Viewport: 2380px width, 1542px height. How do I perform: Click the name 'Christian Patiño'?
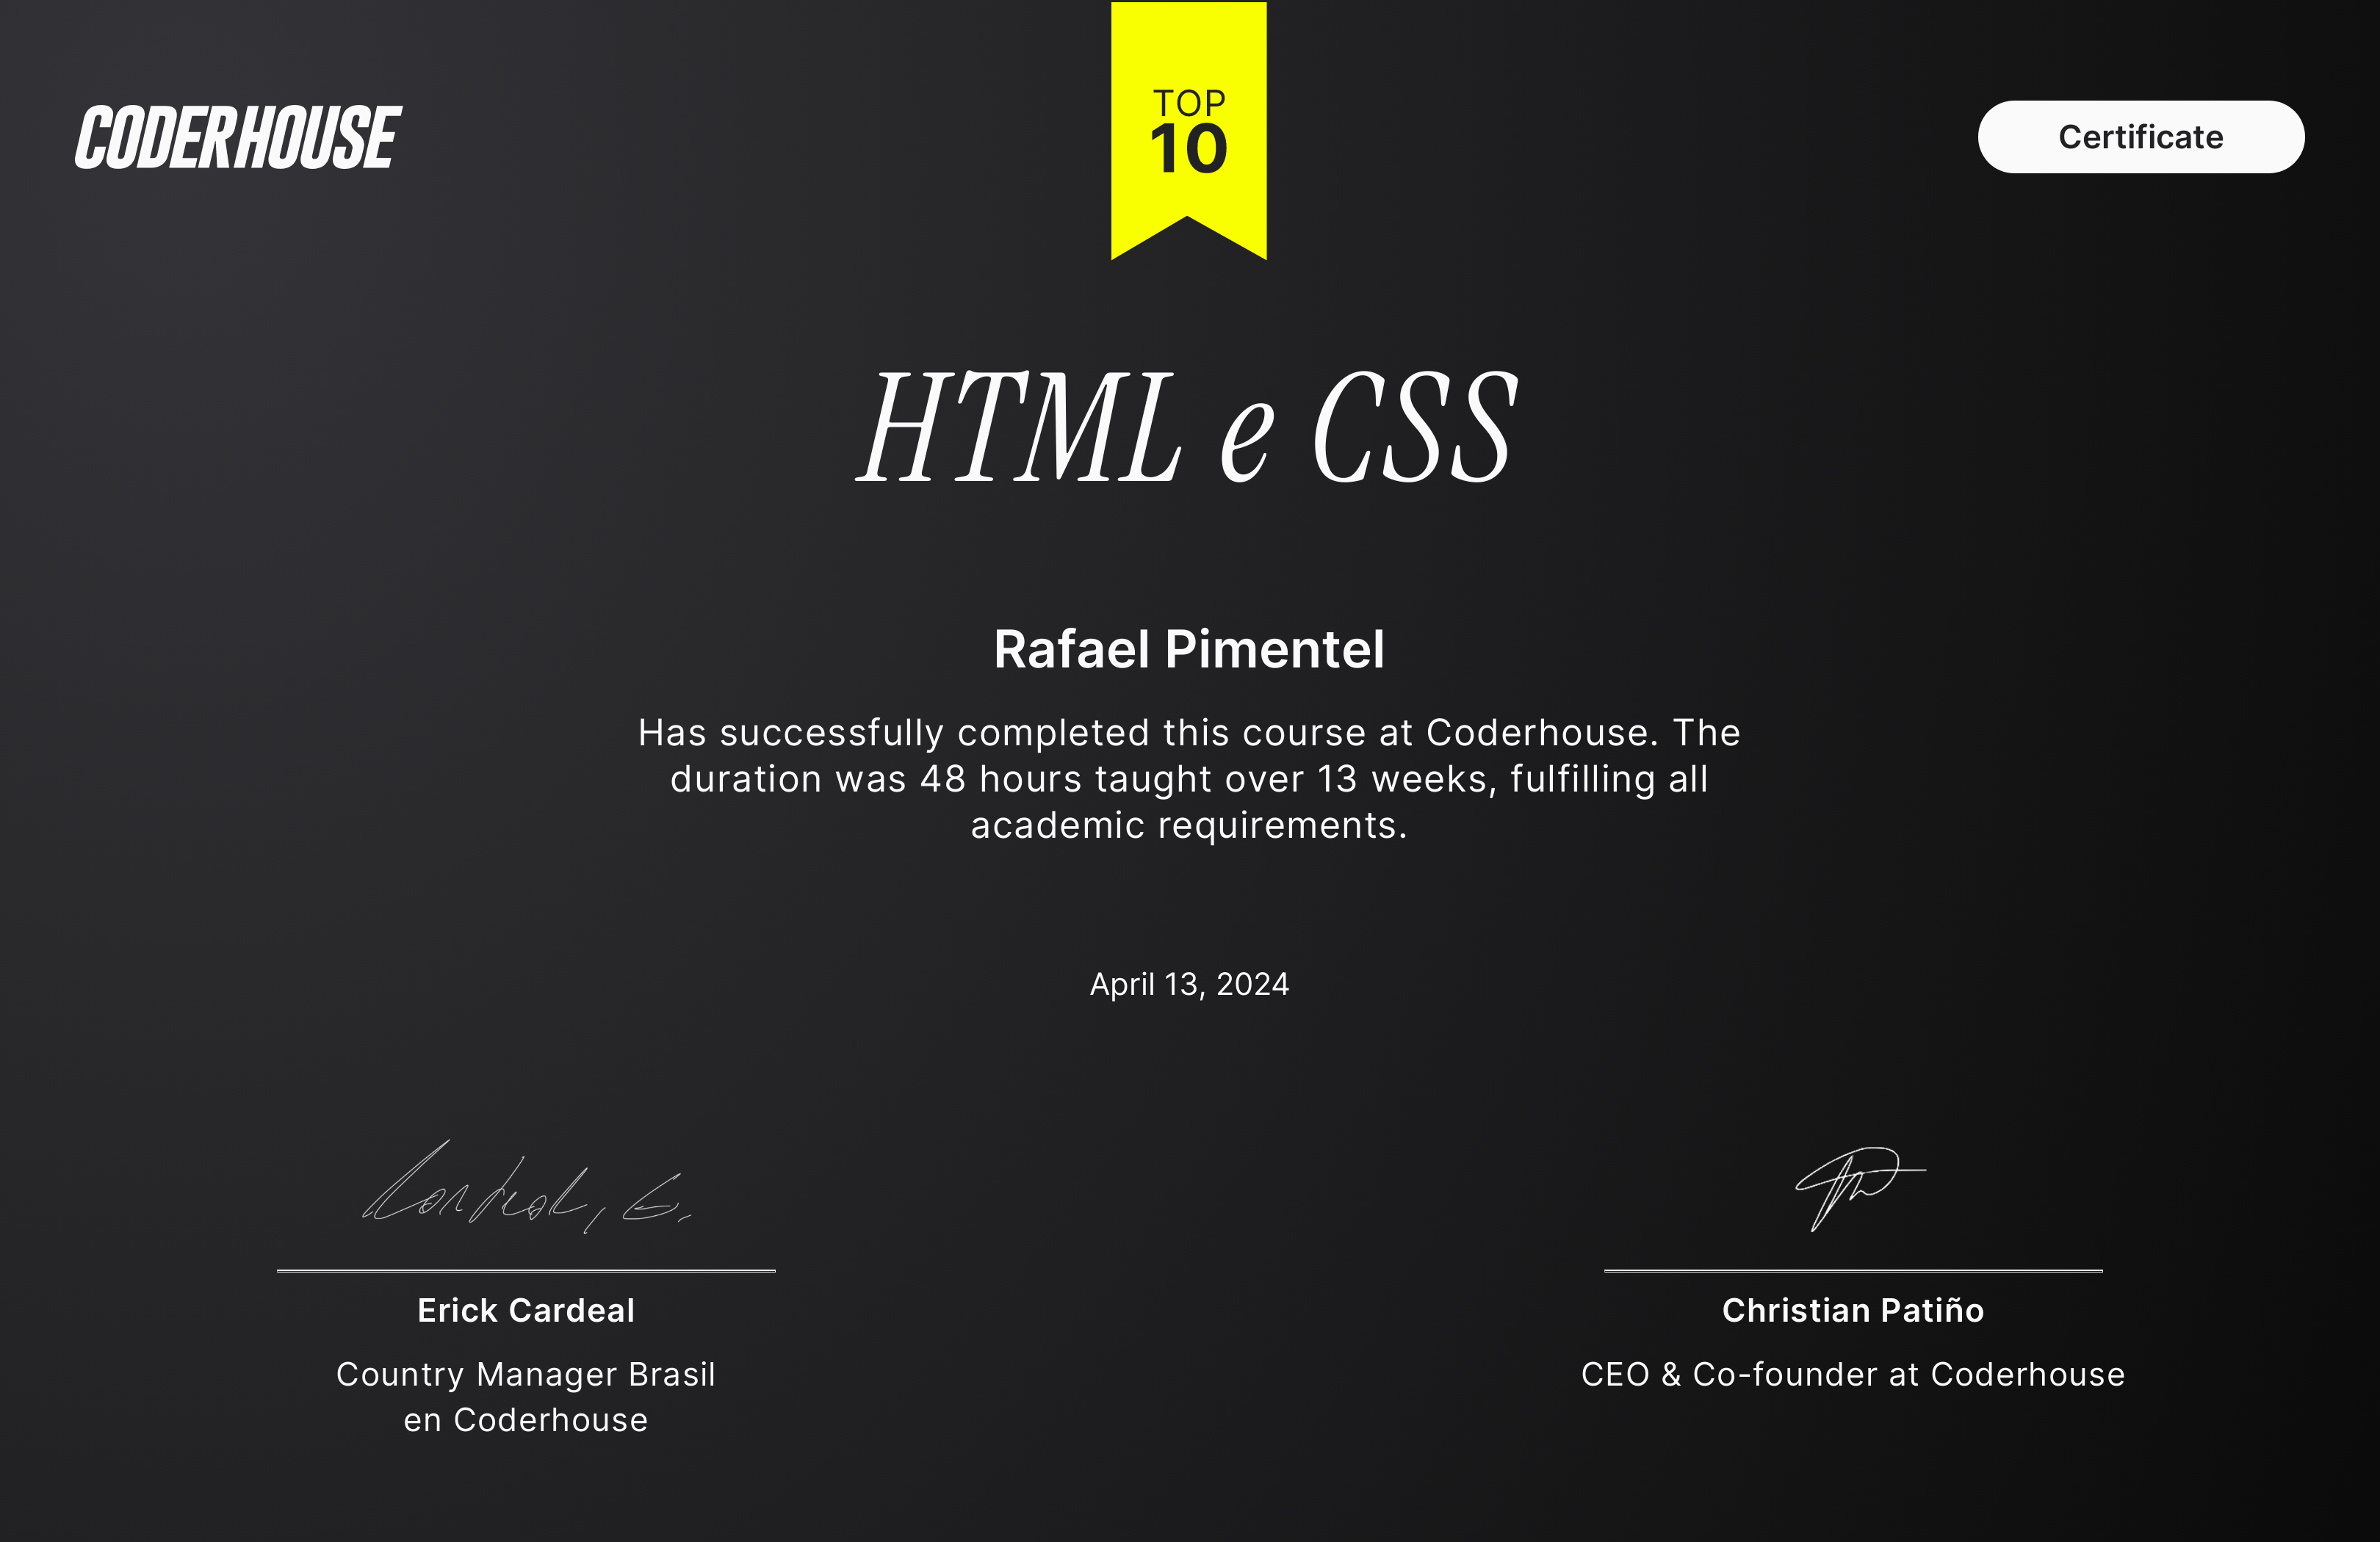[1853, 1310]
